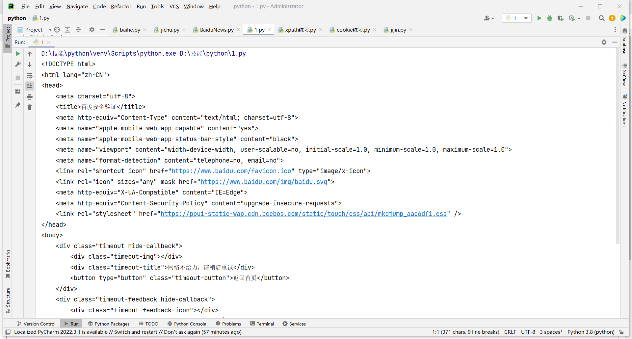
Task: Click the Print icon in Run console
Action: click(30, 97)
